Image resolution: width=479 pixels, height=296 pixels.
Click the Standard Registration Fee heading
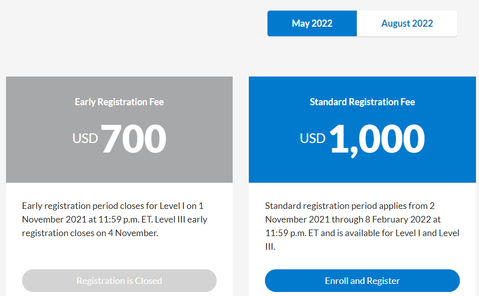click(x=362, y=102)
